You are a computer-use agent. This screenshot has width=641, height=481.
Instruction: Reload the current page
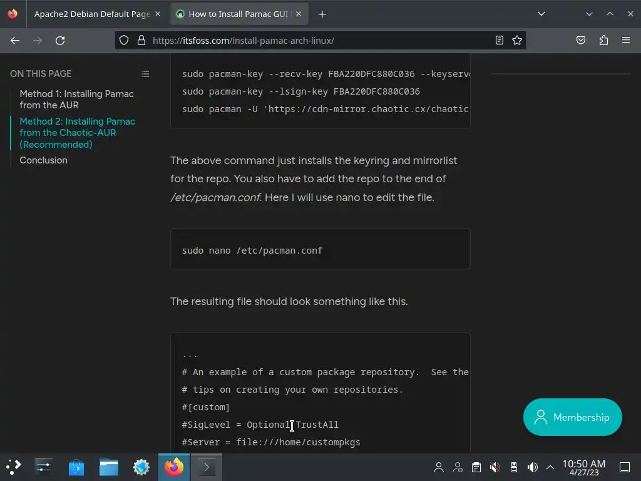(x=60, y=41)
